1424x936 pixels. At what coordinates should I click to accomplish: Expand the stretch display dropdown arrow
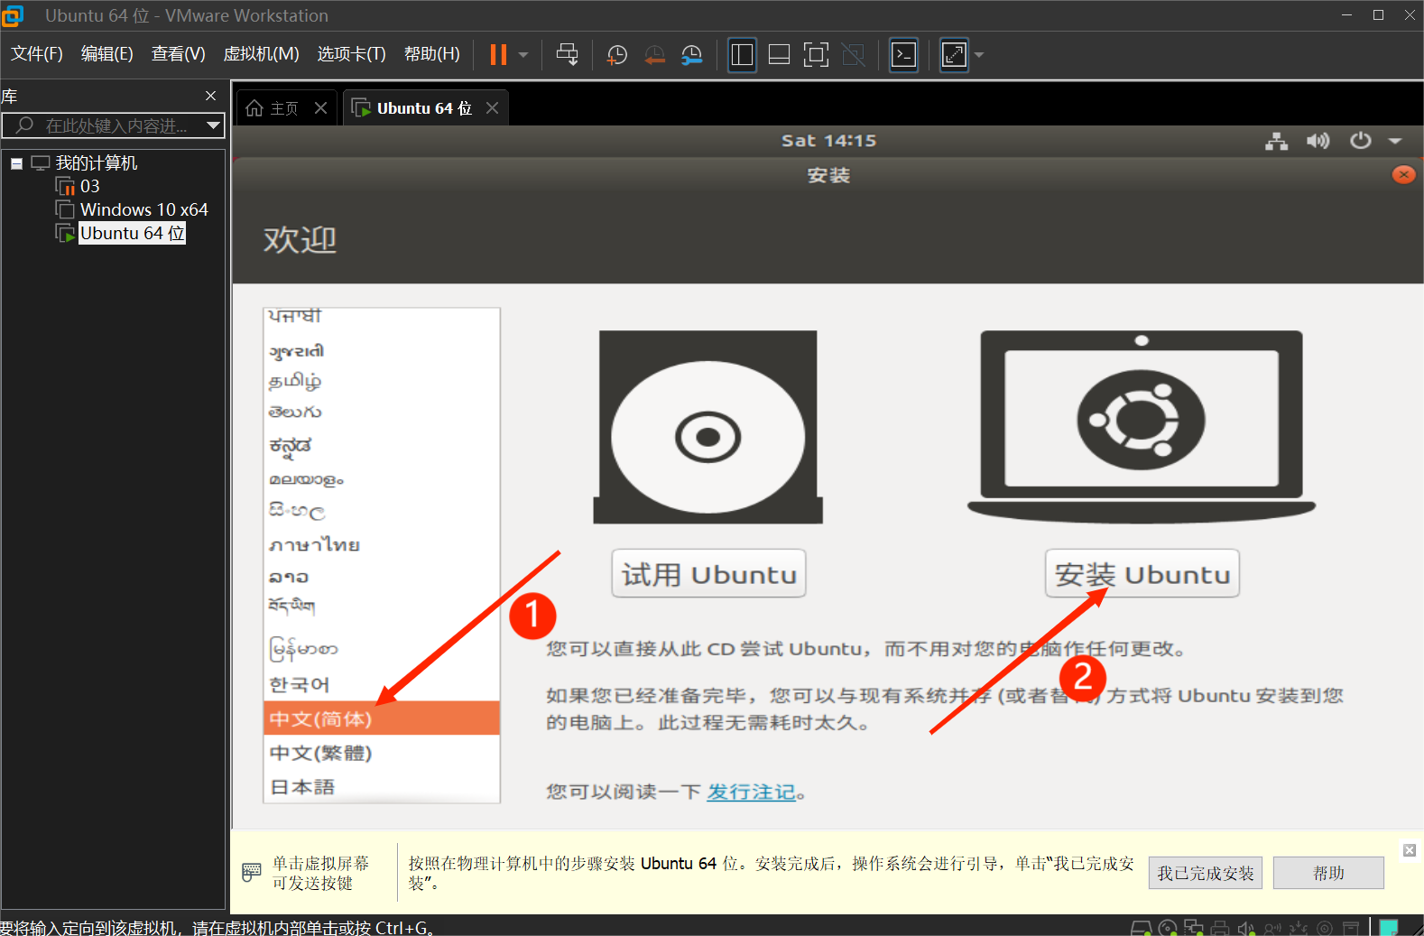[x=979, y=55]
